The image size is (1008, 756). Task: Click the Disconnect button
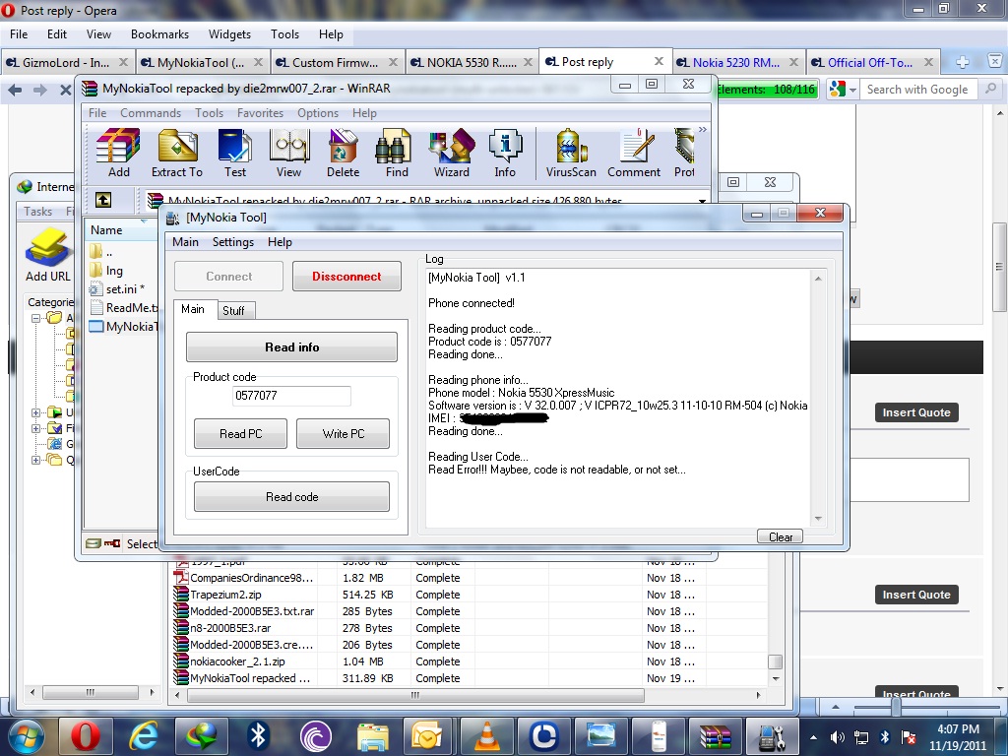[346, 277]
